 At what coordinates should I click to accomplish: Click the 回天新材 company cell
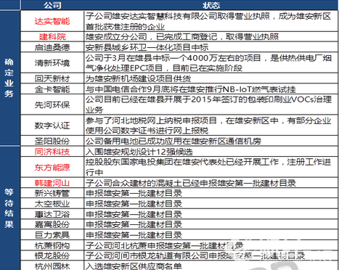(52, 78)
